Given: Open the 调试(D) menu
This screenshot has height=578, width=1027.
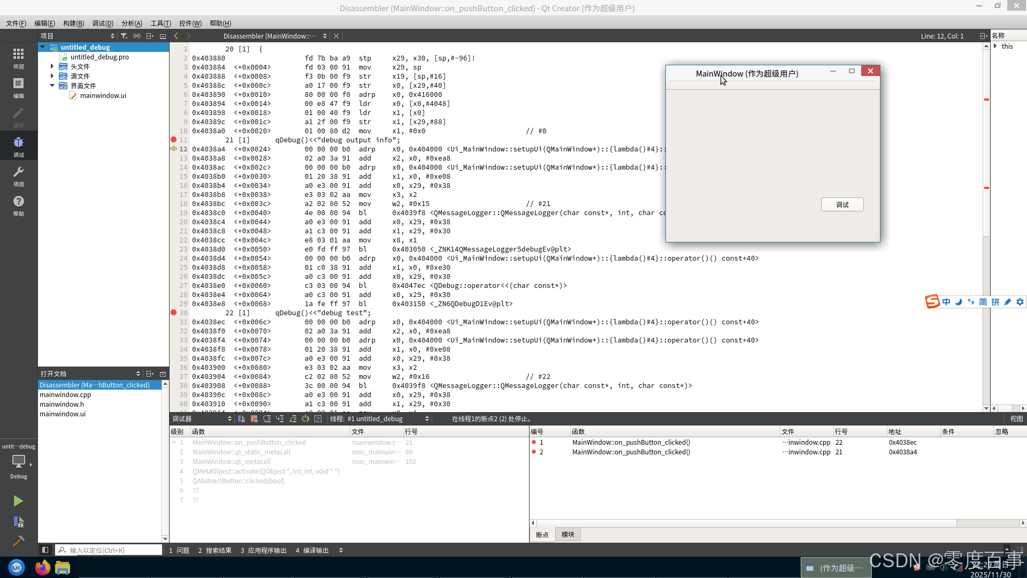Looking at the screenshot, I should click(x=102, y=23).
